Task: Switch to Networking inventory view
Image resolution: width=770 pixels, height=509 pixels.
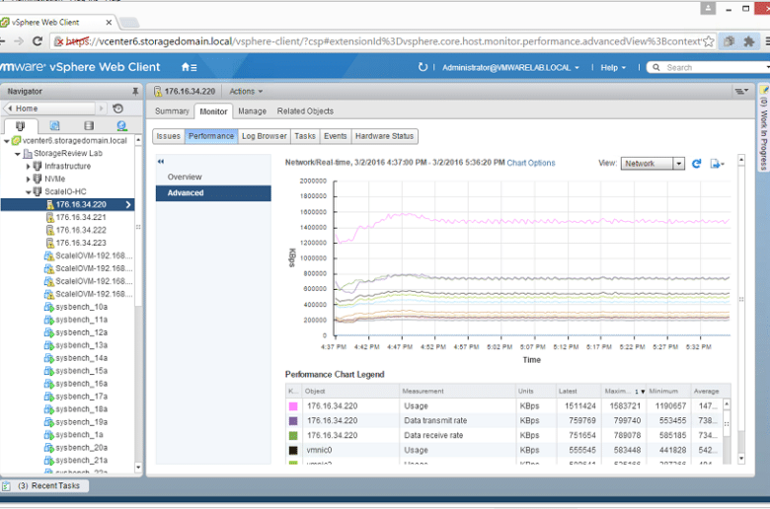Action: 121,125
